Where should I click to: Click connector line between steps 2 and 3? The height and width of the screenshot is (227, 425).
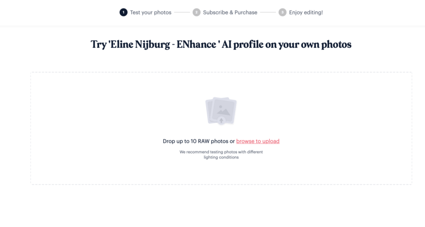pos(268,12)
